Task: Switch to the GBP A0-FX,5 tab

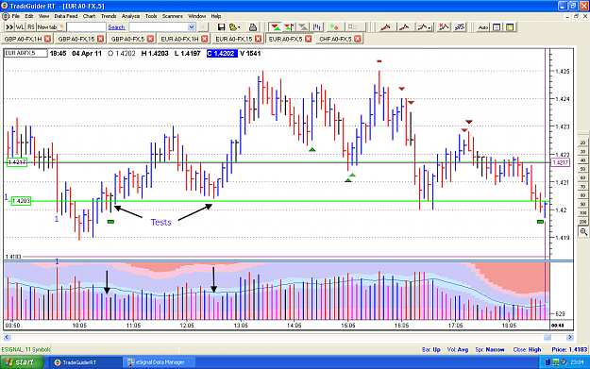Action: coord(127,39)
